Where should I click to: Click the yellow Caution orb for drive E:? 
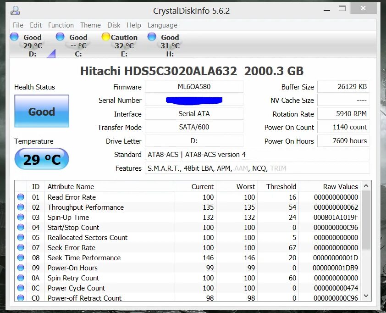(105, 36)
